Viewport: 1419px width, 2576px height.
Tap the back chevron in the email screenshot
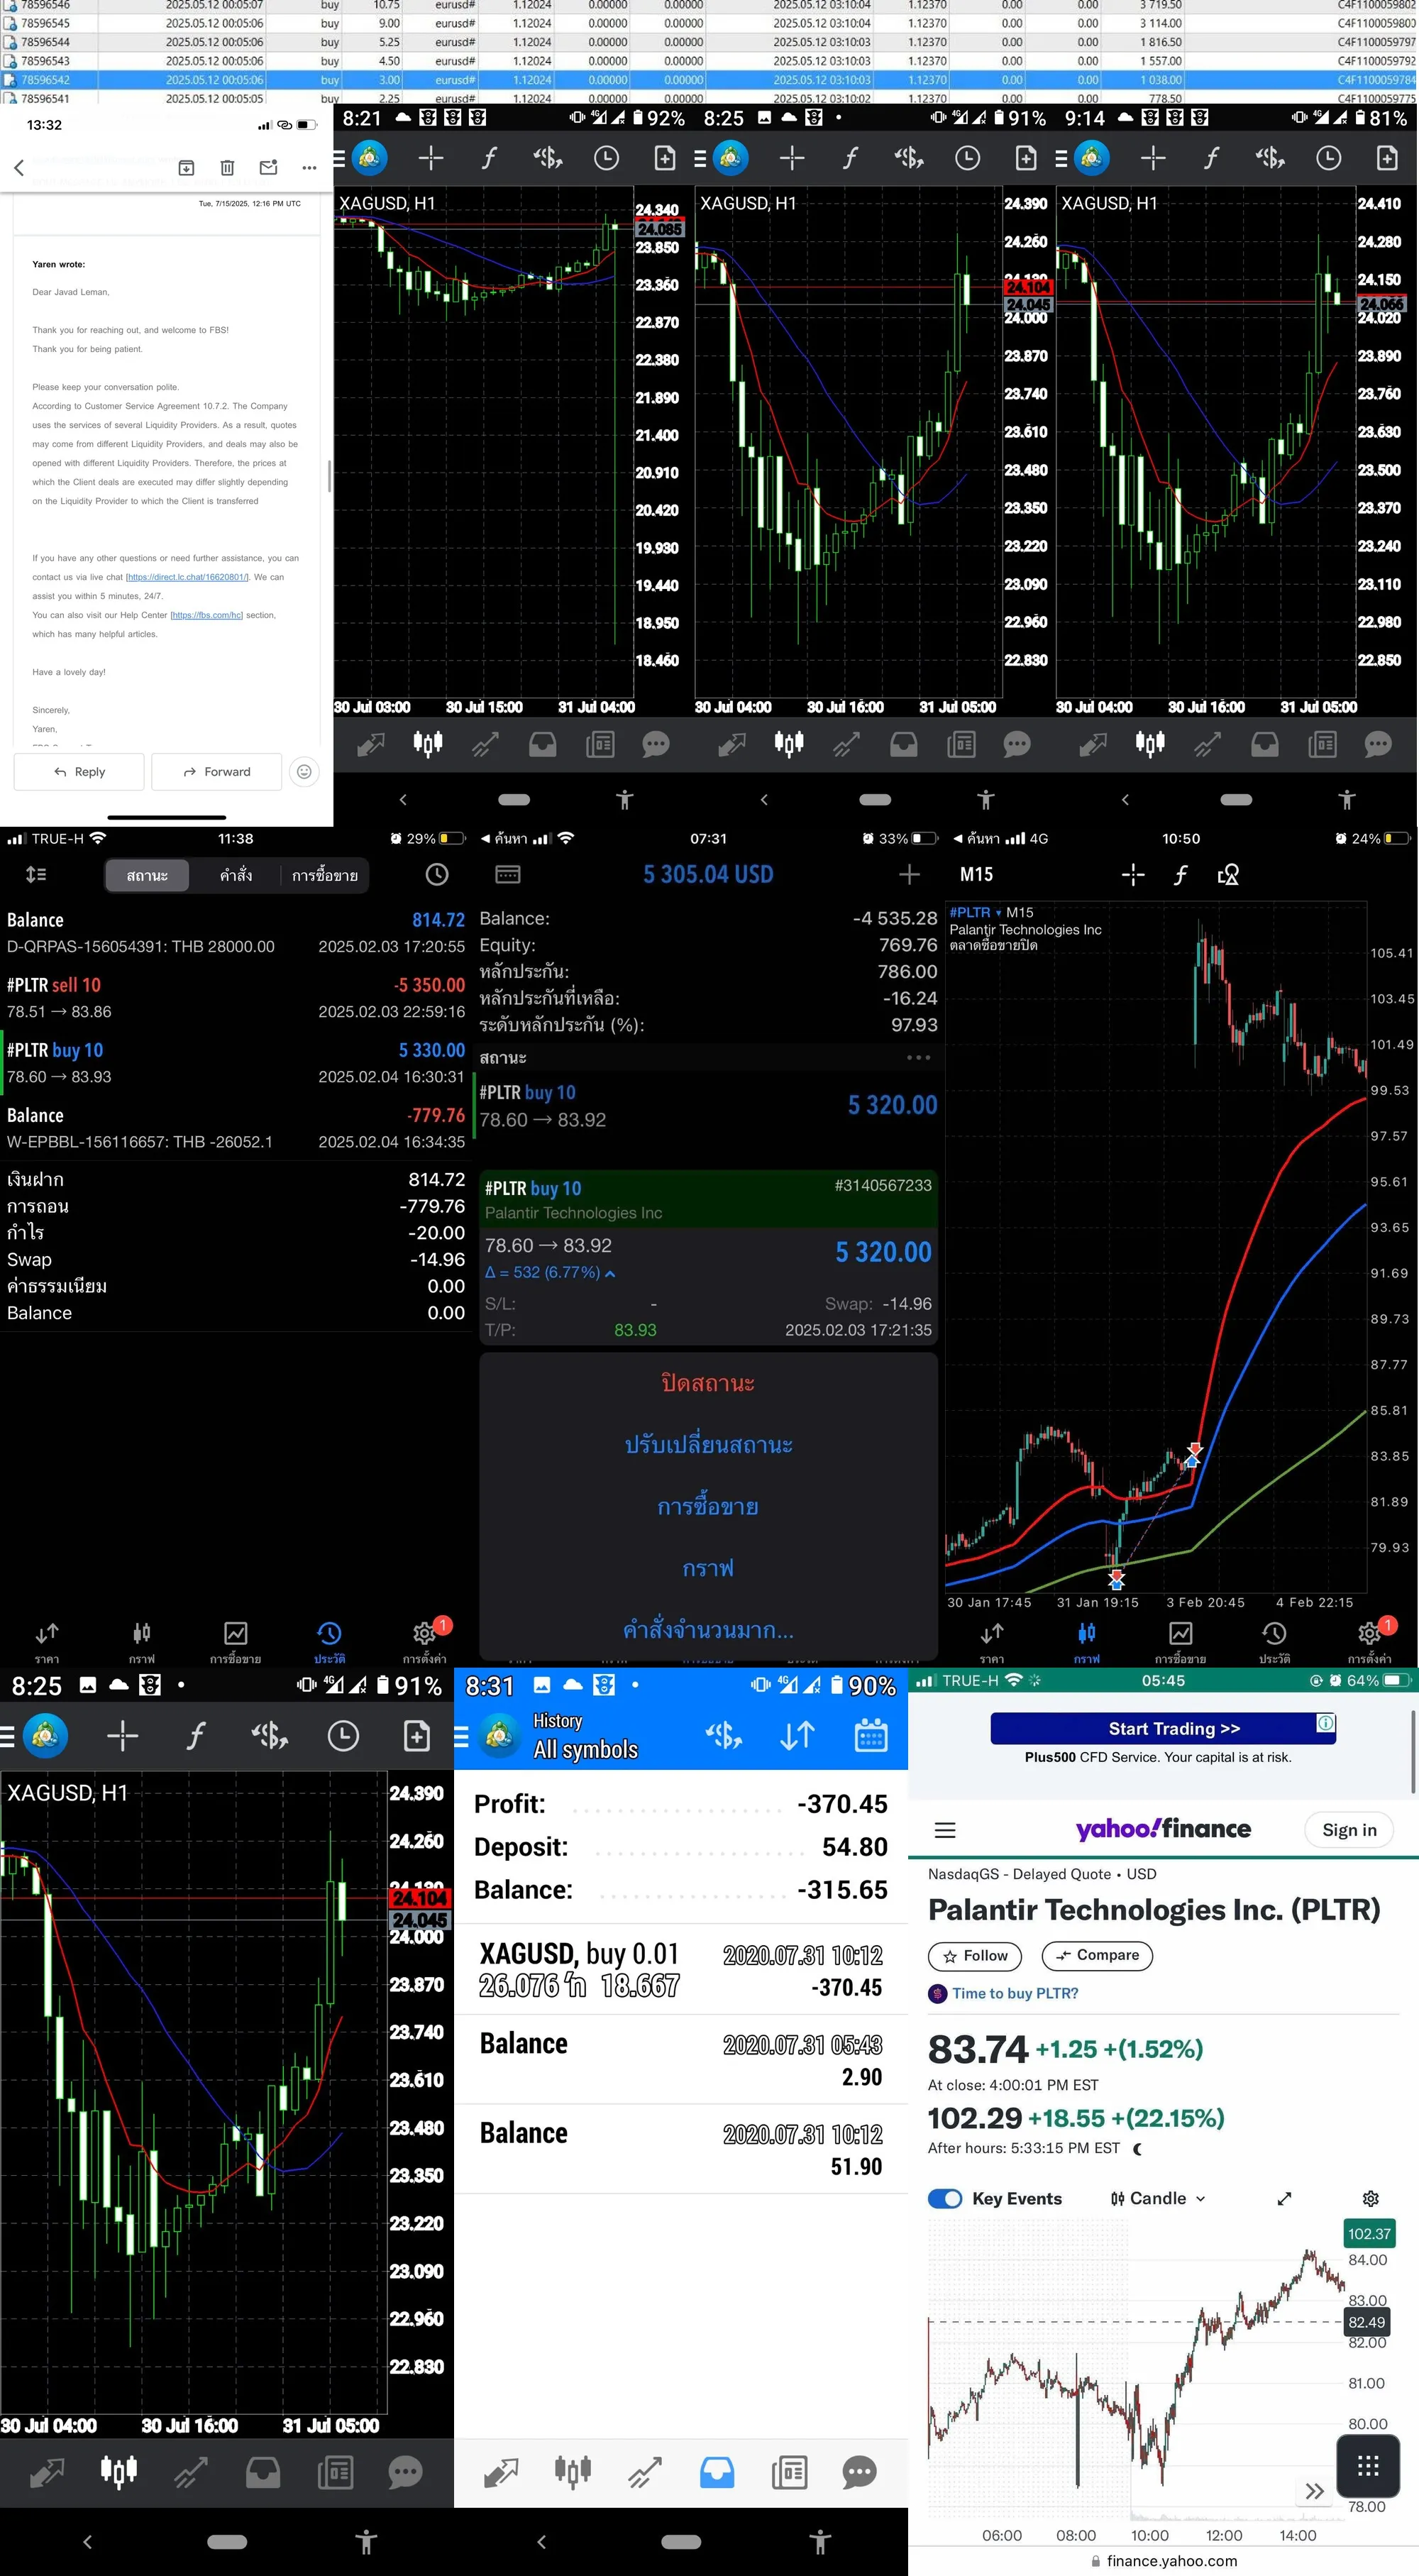pos(19,168)
